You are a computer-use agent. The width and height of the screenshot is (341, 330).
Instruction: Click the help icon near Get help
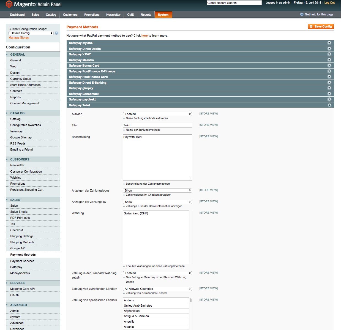click(x=302, y=14)
